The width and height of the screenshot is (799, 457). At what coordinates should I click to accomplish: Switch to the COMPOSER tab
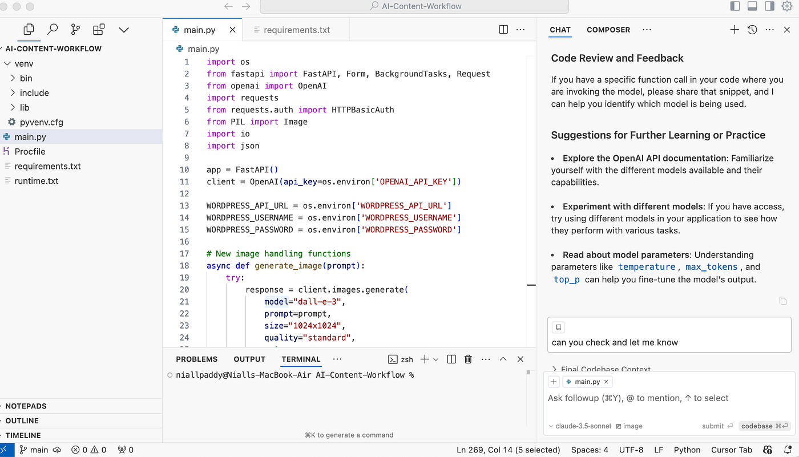pyautogui.click(x=608, y=30)
